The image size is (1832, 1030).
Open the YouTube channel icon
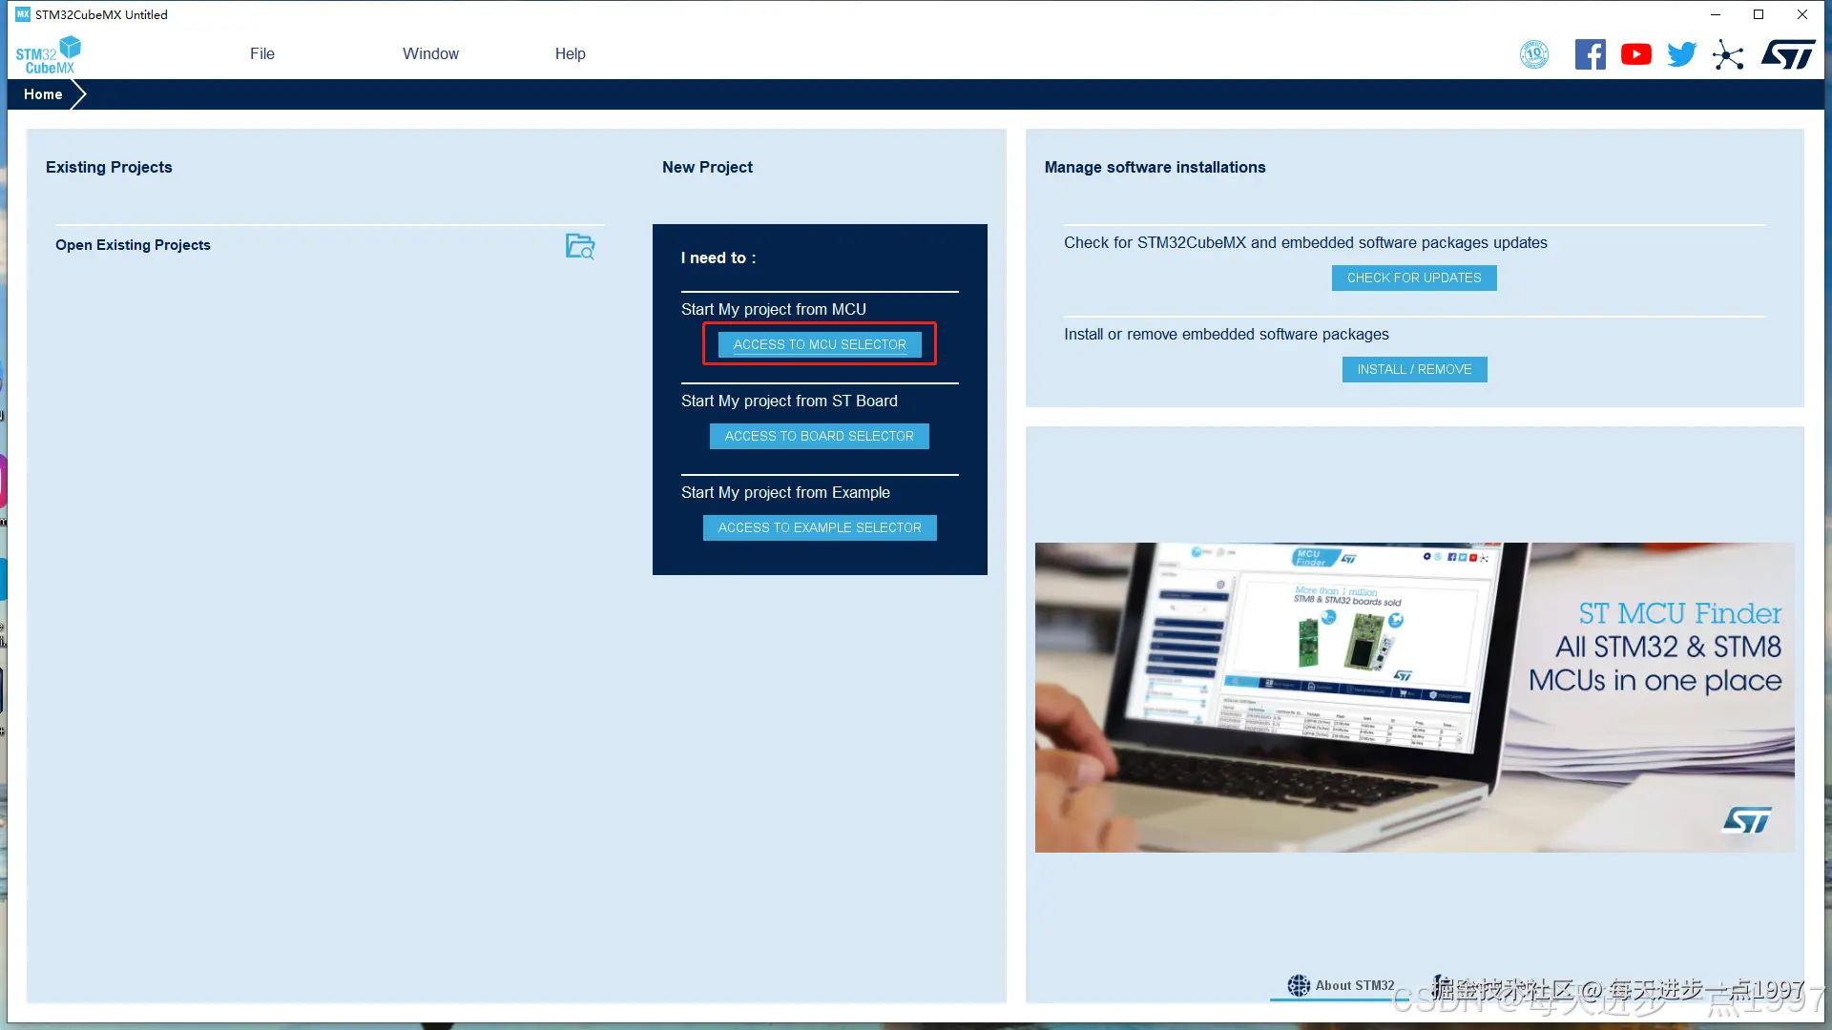pyautogui.click(x=1635, y=54)
